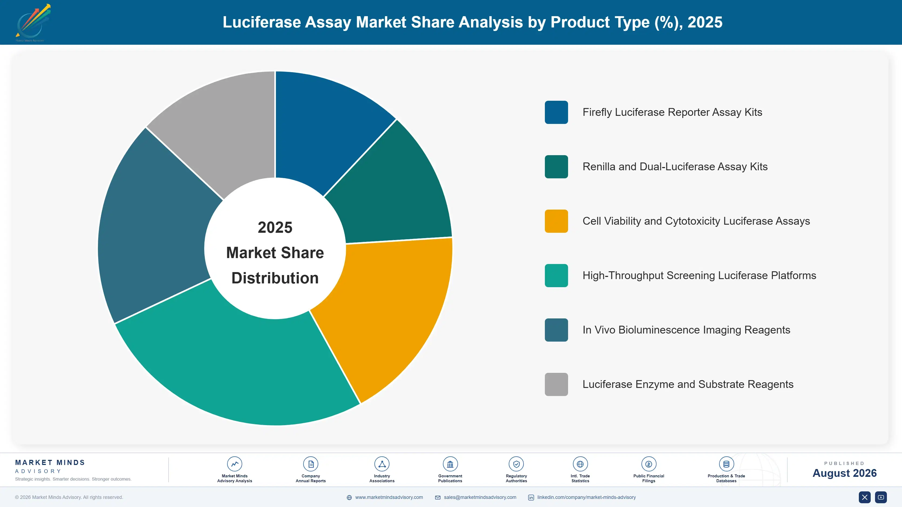Click the chart title heading text
Viewport: 902px width, 507px height.
coord(472,22)
